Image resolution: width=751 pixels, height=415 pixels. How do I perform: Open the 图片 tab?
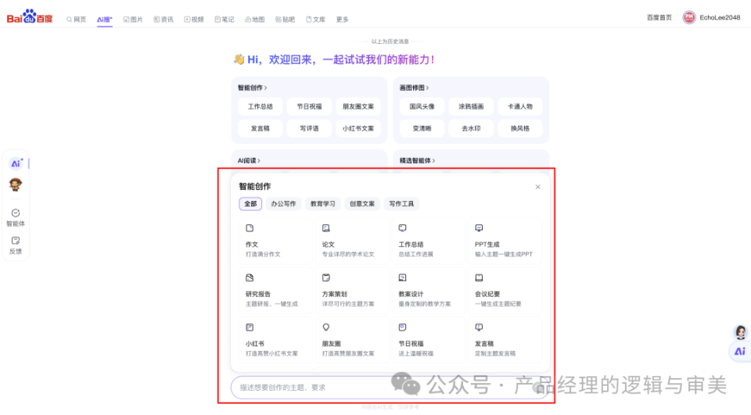pos(133,19)
